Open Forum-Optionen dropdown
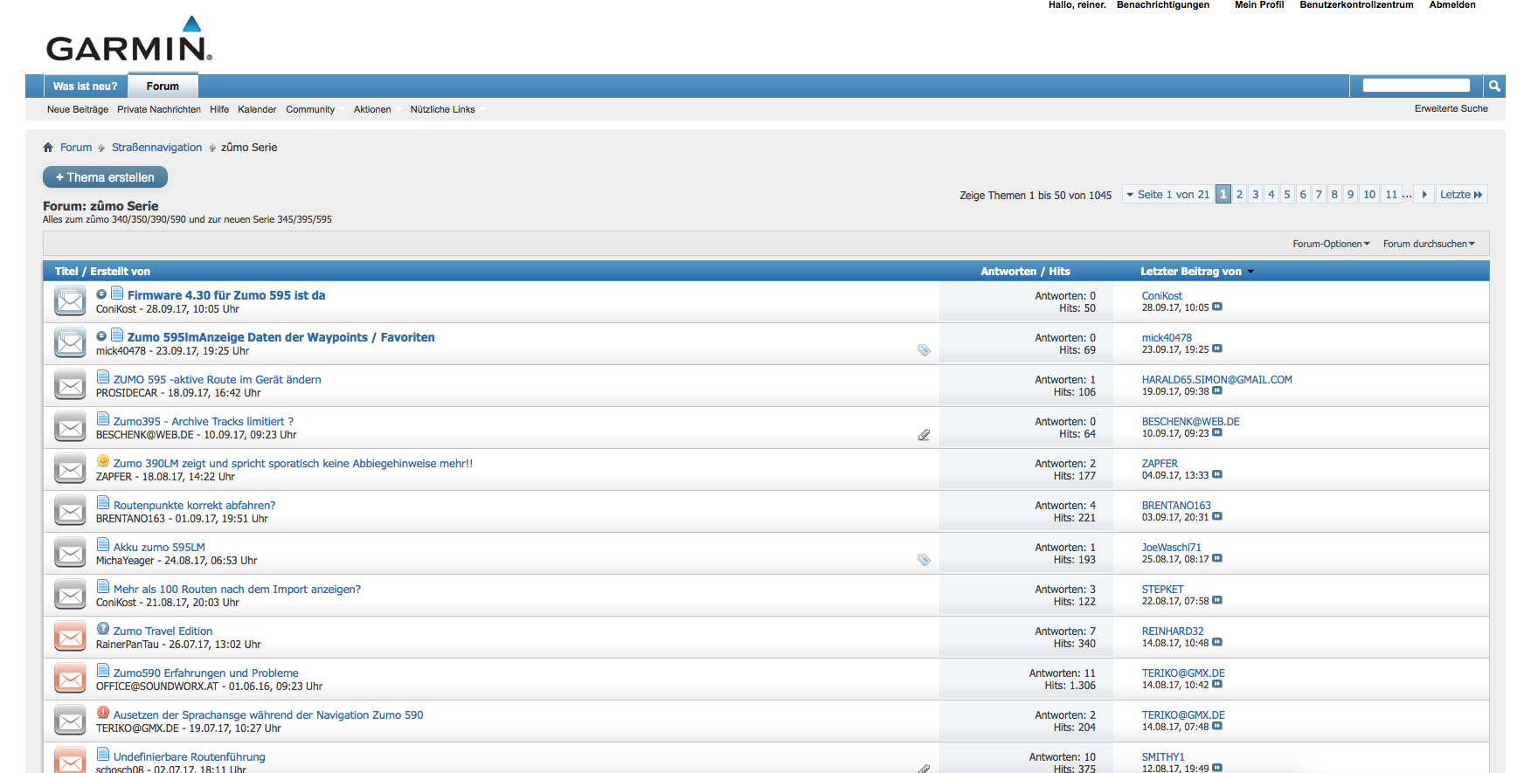Screen dimensions: 1524x773 pos(1331,244)
